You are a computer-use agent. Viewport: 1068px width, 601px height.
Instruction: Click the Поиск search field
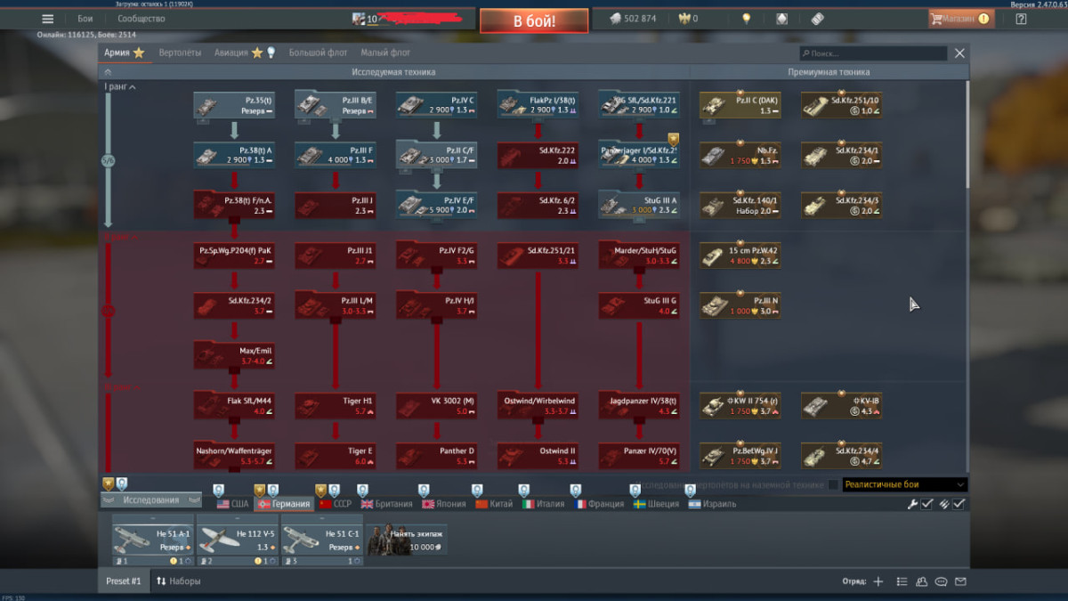pyautogui.click(x=873, y=53)
